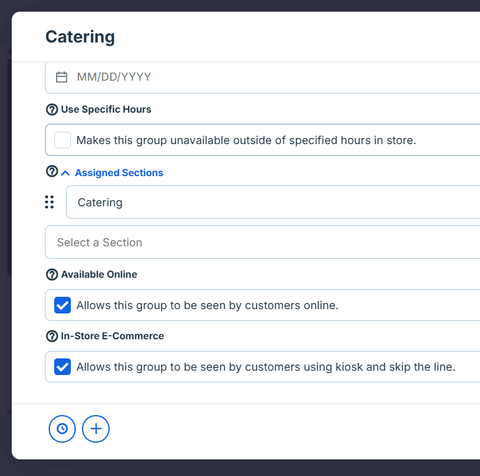Click the Available Online heading label
This screenshot has width=480, height=476.
click(99, 275)
